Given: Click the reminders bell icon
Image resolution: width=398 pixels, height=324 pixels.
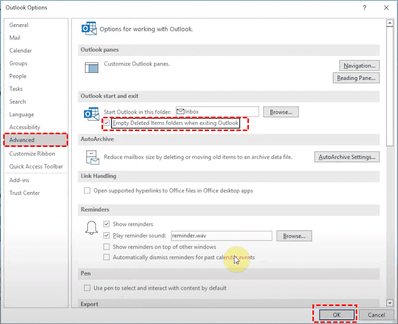Looking at the screenshot, I should click(91, 227).
